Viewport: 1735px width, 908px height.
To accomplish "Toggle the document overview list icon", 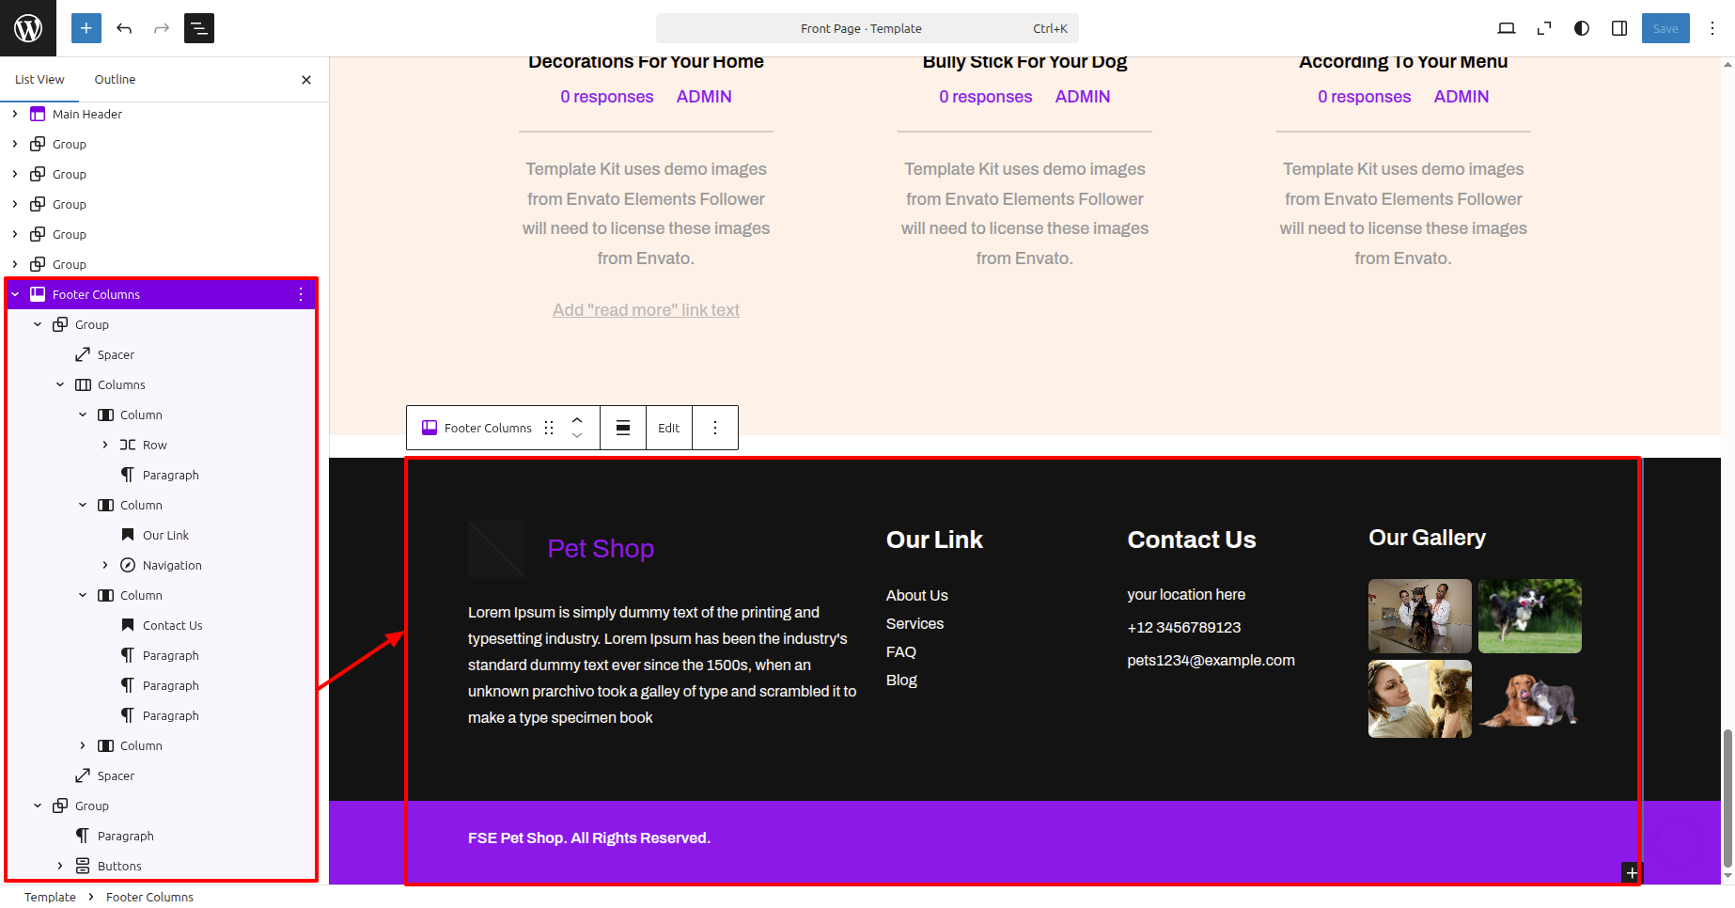I will pyautogui.click(x=199, y=28).
